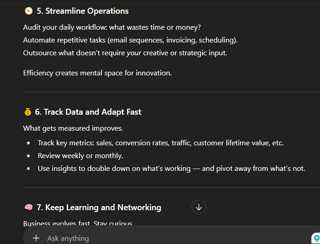This screenshot has height=244, width=320.
Task: Click the "Track key metrics" bullet item
Action: 160,143
